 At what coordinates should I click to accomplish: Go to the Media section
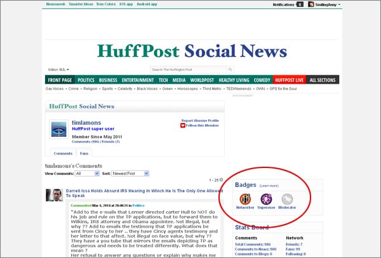click(x=179, y=80)
